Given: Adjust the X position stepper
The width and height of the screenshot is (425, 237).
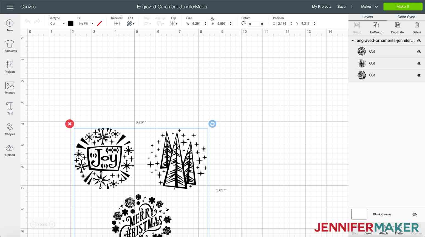Looking at the screenshot, I should pyautogui.click(x=291, y=24).
